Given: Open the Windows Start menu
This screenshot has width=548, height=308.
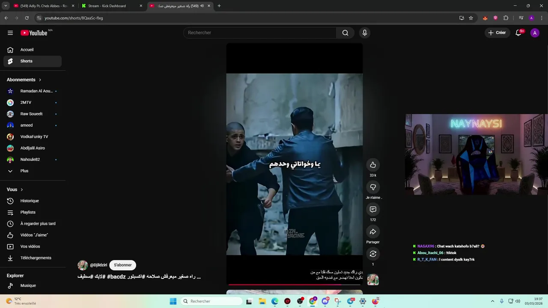Looking at the screenshot, I should (173, 301).
